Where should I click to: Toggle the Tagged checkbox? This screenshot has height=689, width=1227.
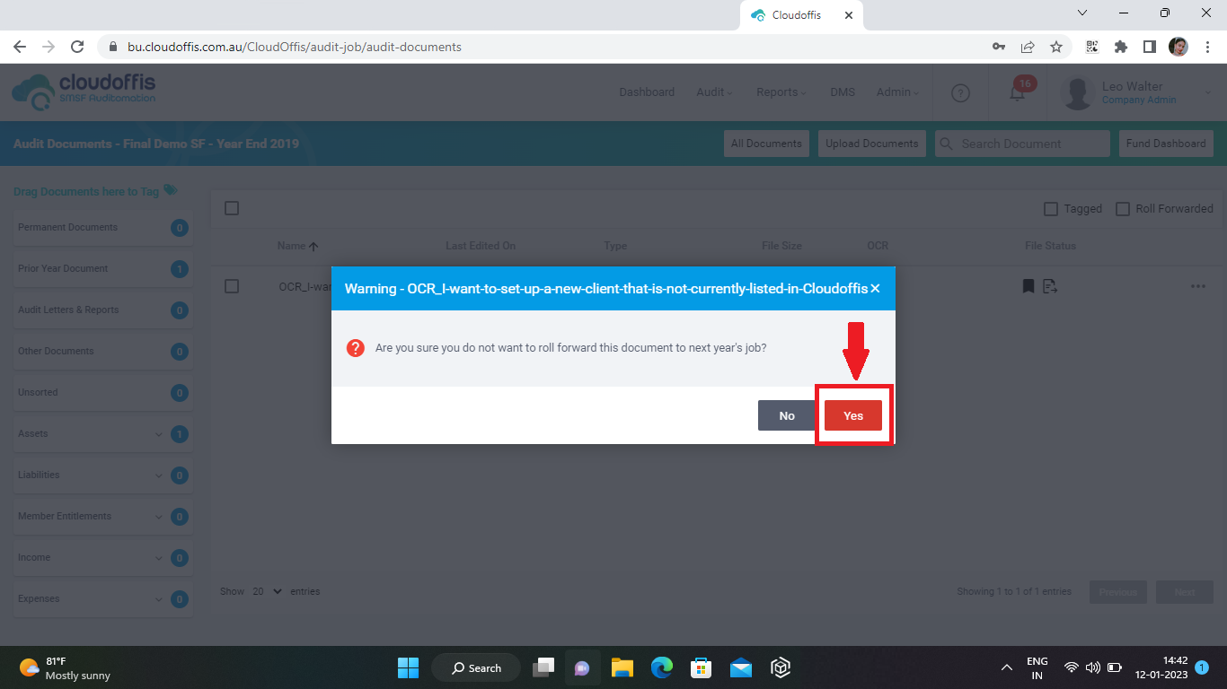(x=1051, y=209)
